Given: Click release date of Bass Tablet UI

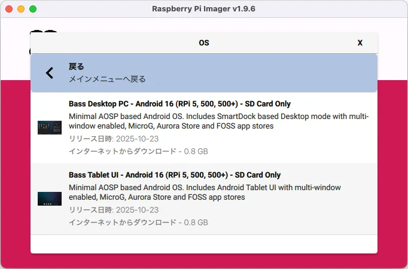Looking at the screenshot, I should tap(114, 210).
